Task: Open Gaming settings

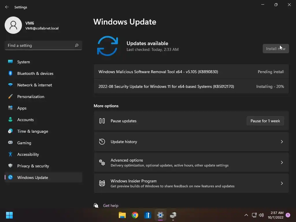Action: [43, 143]
